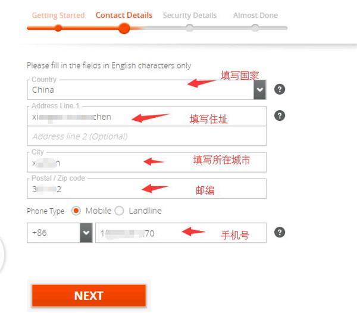The width and height of the screenshot is (357, 313).
Task: Click the help icon beside phone number field
Action: point(280,233)
